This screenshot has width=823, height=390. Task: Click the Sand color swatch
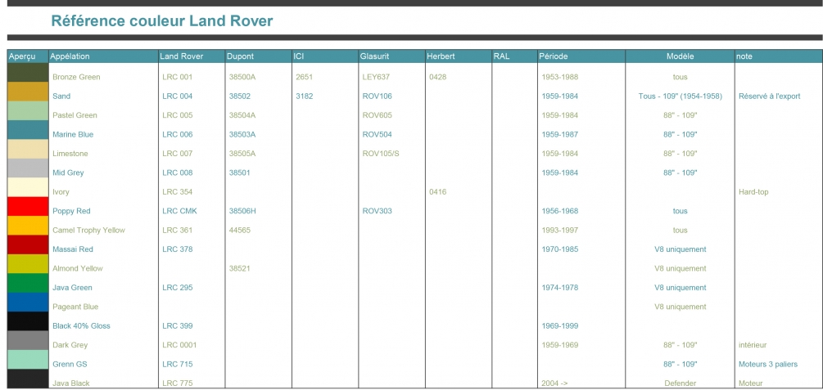coord(28,92)
